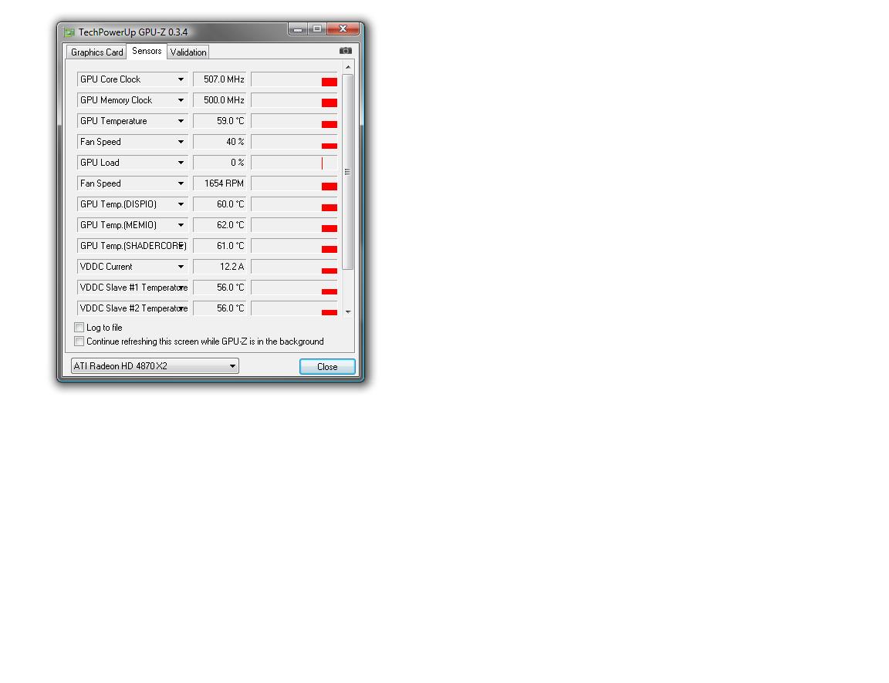This screenshot has height=683, width=889.
Task: Click the 59.0 °C temperature value
Action: pyautogui.click(x=219, y=121)
